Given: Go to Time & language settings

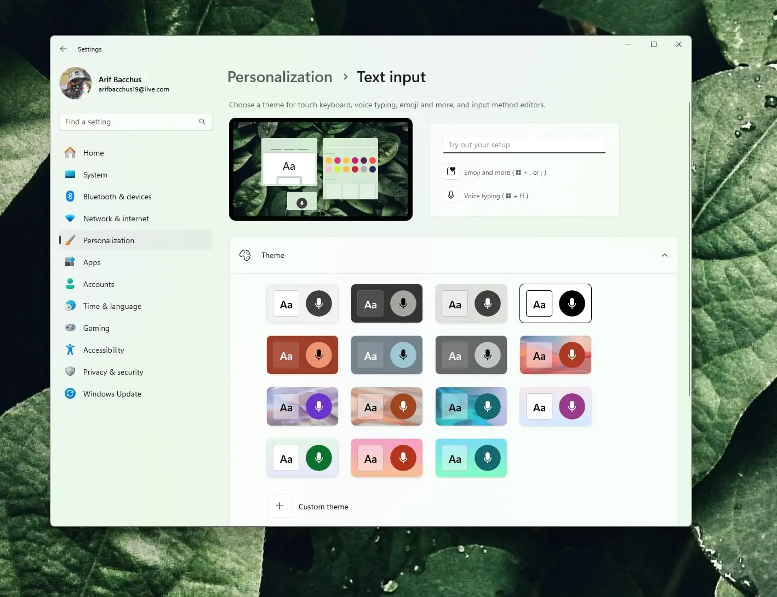Looking at the screenshot, I should click(x=112, y=306).
